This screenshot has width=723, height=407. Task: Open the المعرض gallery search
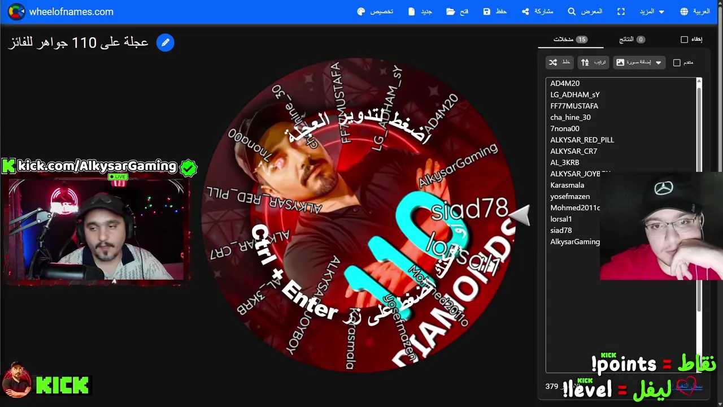click(585, 11)
